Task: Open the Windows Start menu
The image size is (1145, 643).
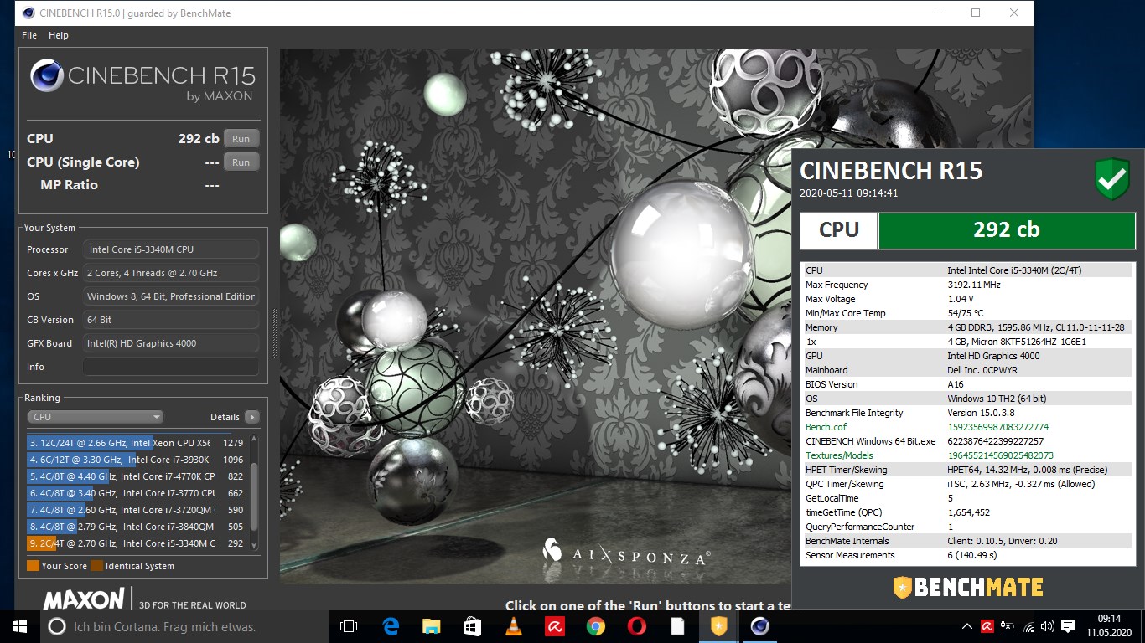Action: pyautogui.click(x=20, y=626)
